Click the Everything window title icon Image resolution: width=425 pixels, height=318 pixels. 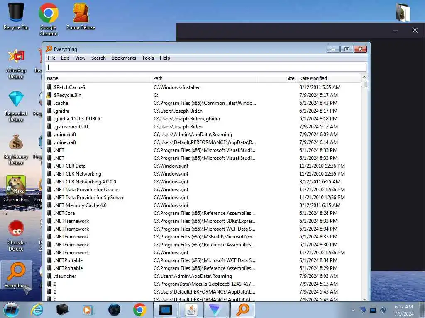point(49,49)
